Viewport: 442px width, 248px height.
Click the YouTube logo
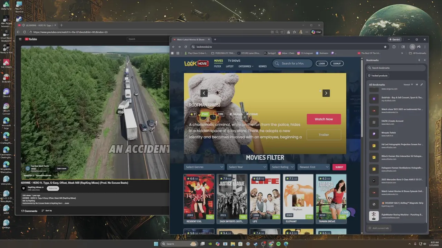[31, 39]
